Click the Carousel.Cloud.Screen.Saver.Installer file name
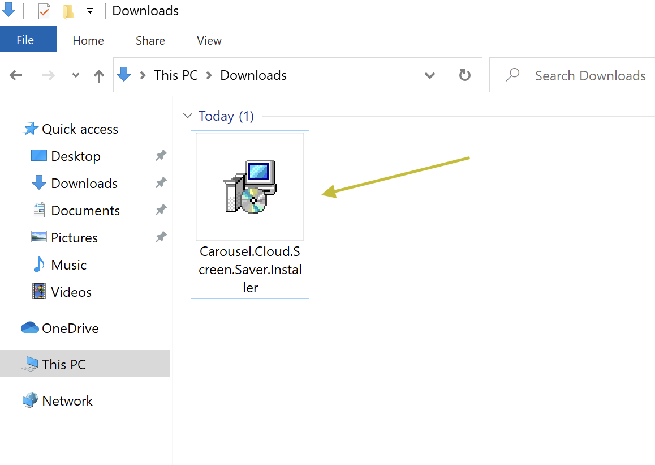The height and width of the screenshot is (465, 655). pos(250,269)
